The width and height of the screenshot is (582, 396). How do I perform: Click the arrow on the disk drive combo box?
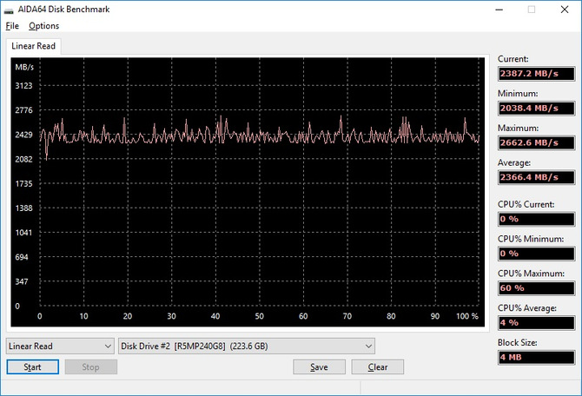pyautogui.click(x=368, y=346)
